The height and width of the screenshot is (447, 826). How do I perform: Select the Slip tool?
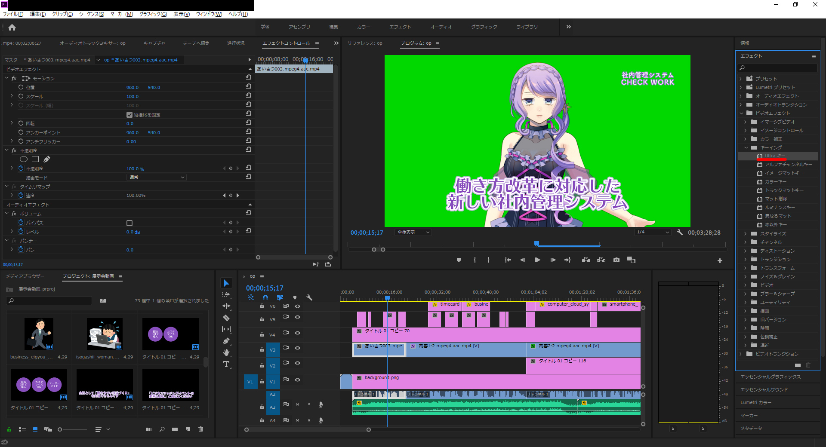pos(226,329)
